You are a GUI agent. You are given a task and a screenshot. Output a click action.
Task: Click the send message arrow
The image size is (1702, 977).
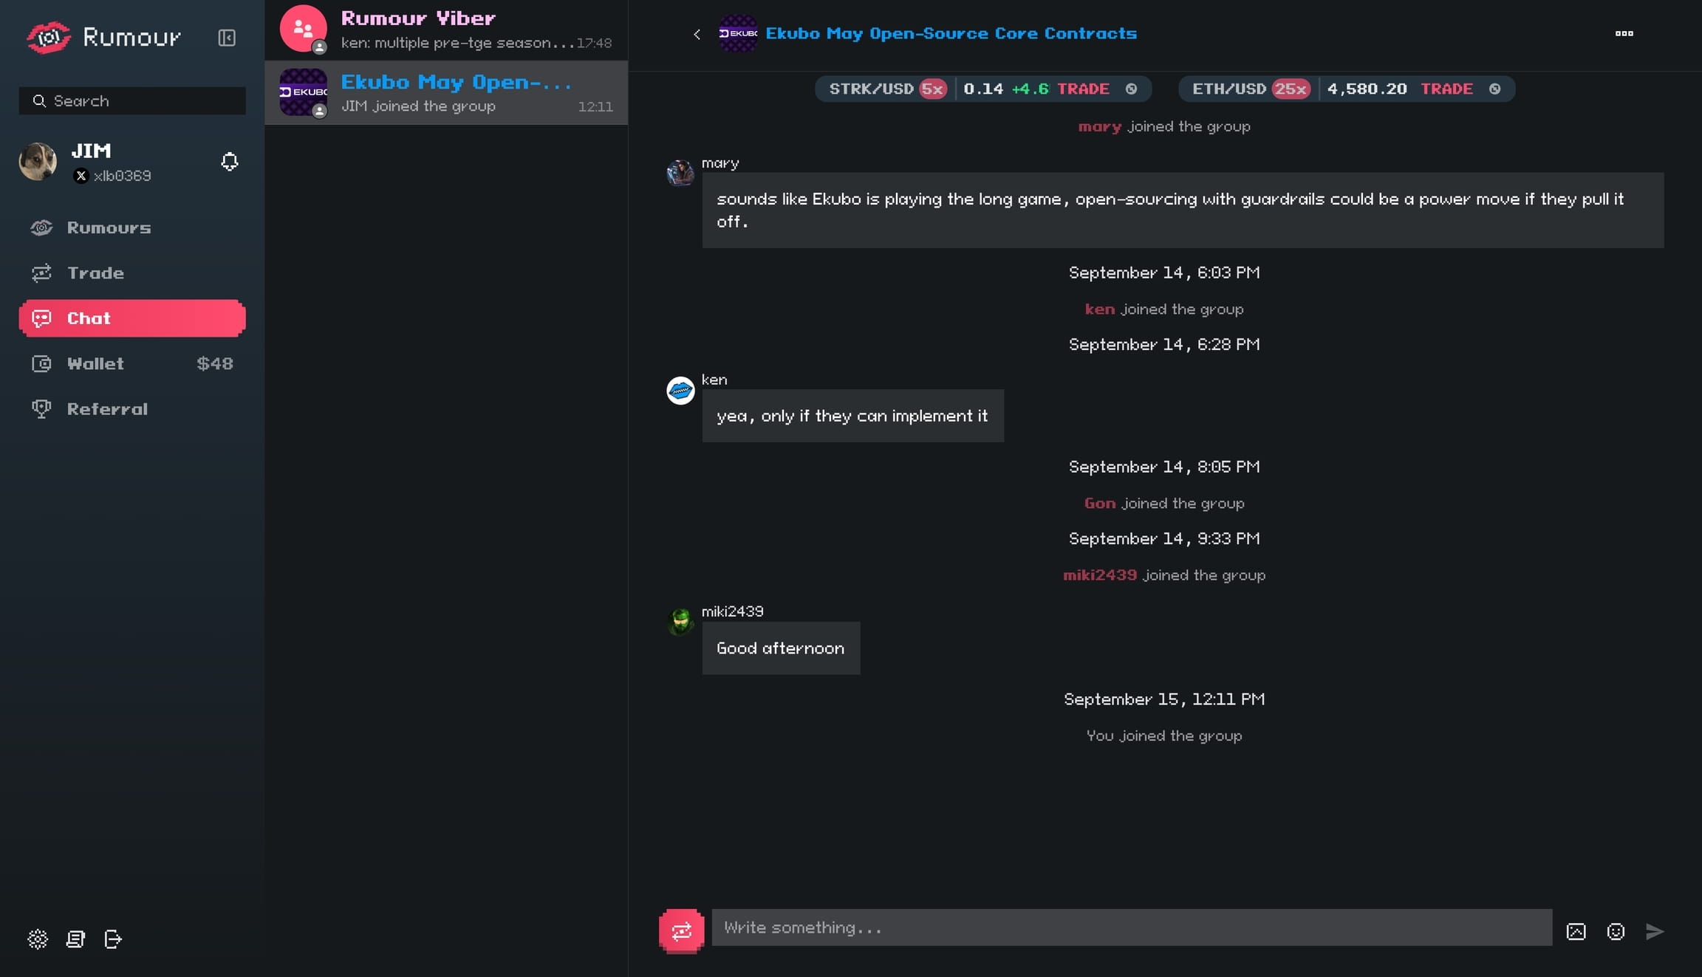point(1655,931)
